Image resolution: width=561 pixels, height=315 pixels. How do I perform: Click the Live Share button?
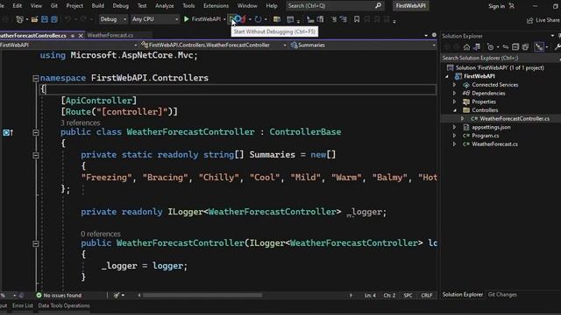pos(543,20)
